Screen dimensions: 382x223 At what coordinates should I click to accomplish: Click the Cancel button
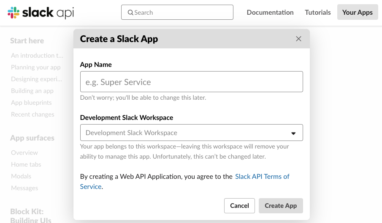239,206
